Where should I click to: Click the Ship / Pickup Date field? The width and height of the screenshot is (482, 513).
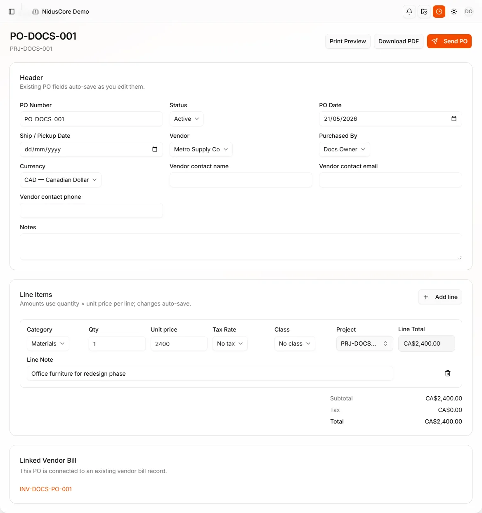pos(91,149)
